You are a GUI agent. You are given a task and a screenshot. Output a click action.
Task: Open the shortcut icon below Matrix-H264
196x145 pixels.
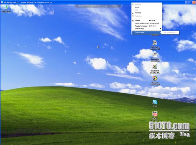(155, 57)
